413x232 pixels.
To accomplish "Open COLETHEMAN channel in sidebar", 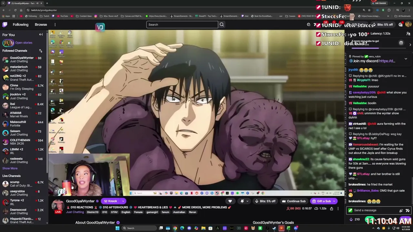I will [x=23, y=142].
